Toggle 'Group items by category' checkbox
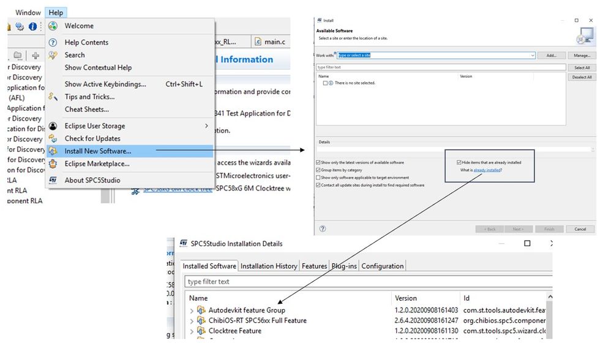 click(x=318, y=170)
